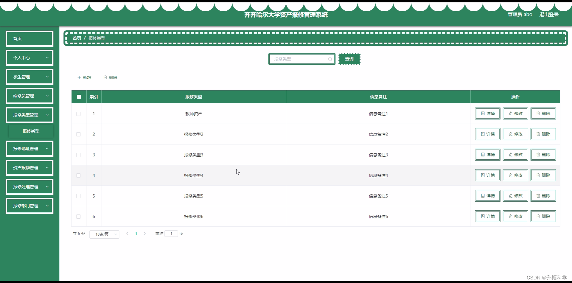Check the checkbox for 报修类型5

click(79, 196)
